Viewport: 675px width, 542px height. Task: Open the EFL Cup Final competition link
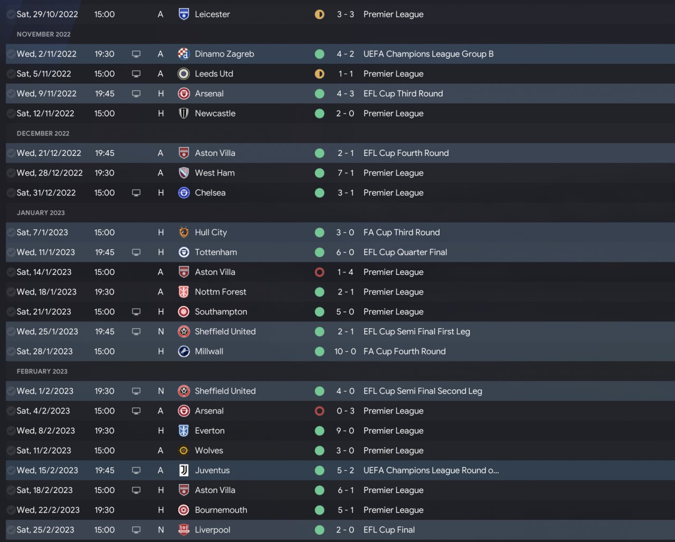(x=389, y=530)
